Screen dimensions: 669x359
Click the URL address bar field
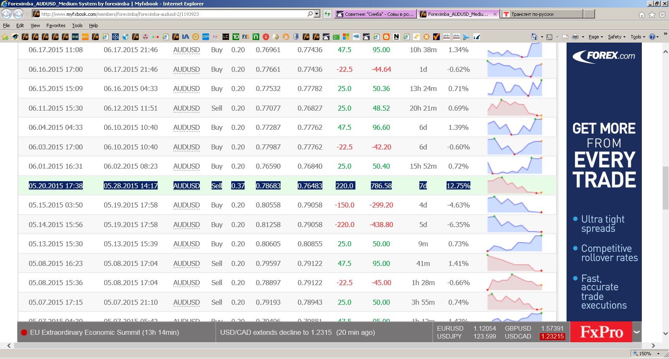tap(174, 14)
